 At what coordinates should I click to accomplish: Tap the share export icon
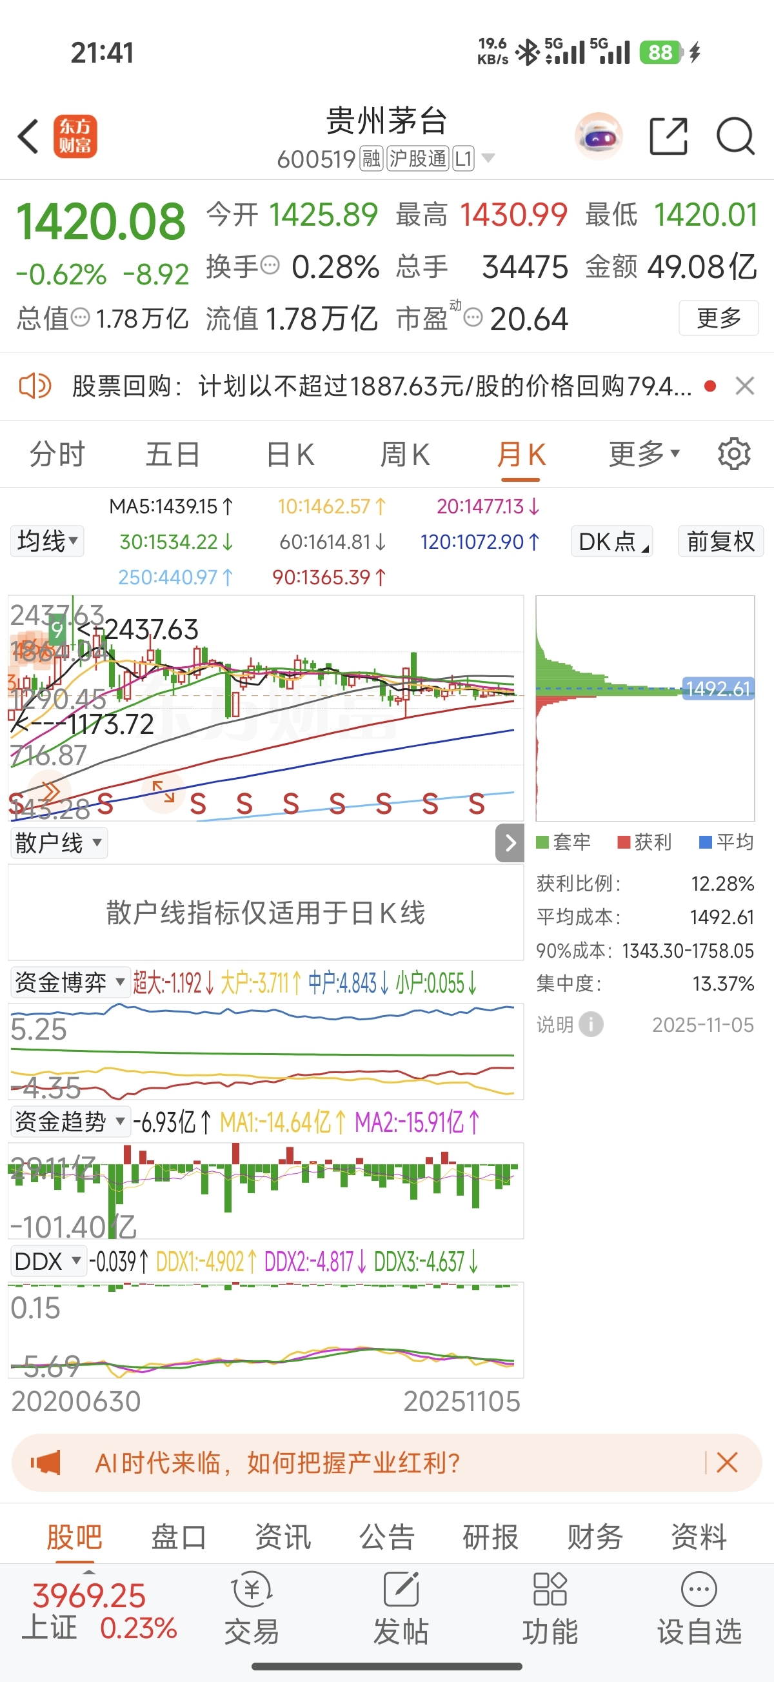click(669, 137)
